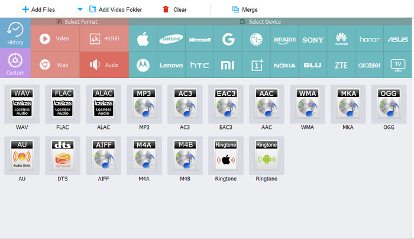Choose Google device brand

coord(228,39)
